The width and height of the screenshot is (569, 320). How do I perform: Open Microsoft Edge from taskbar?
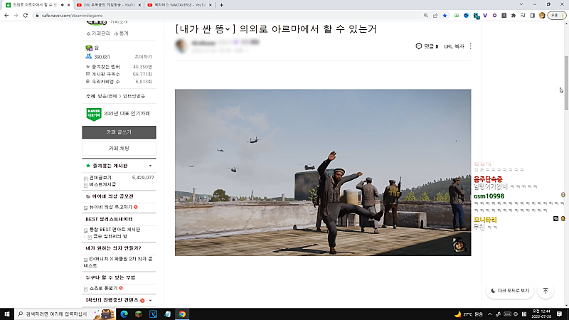(124, 314)
